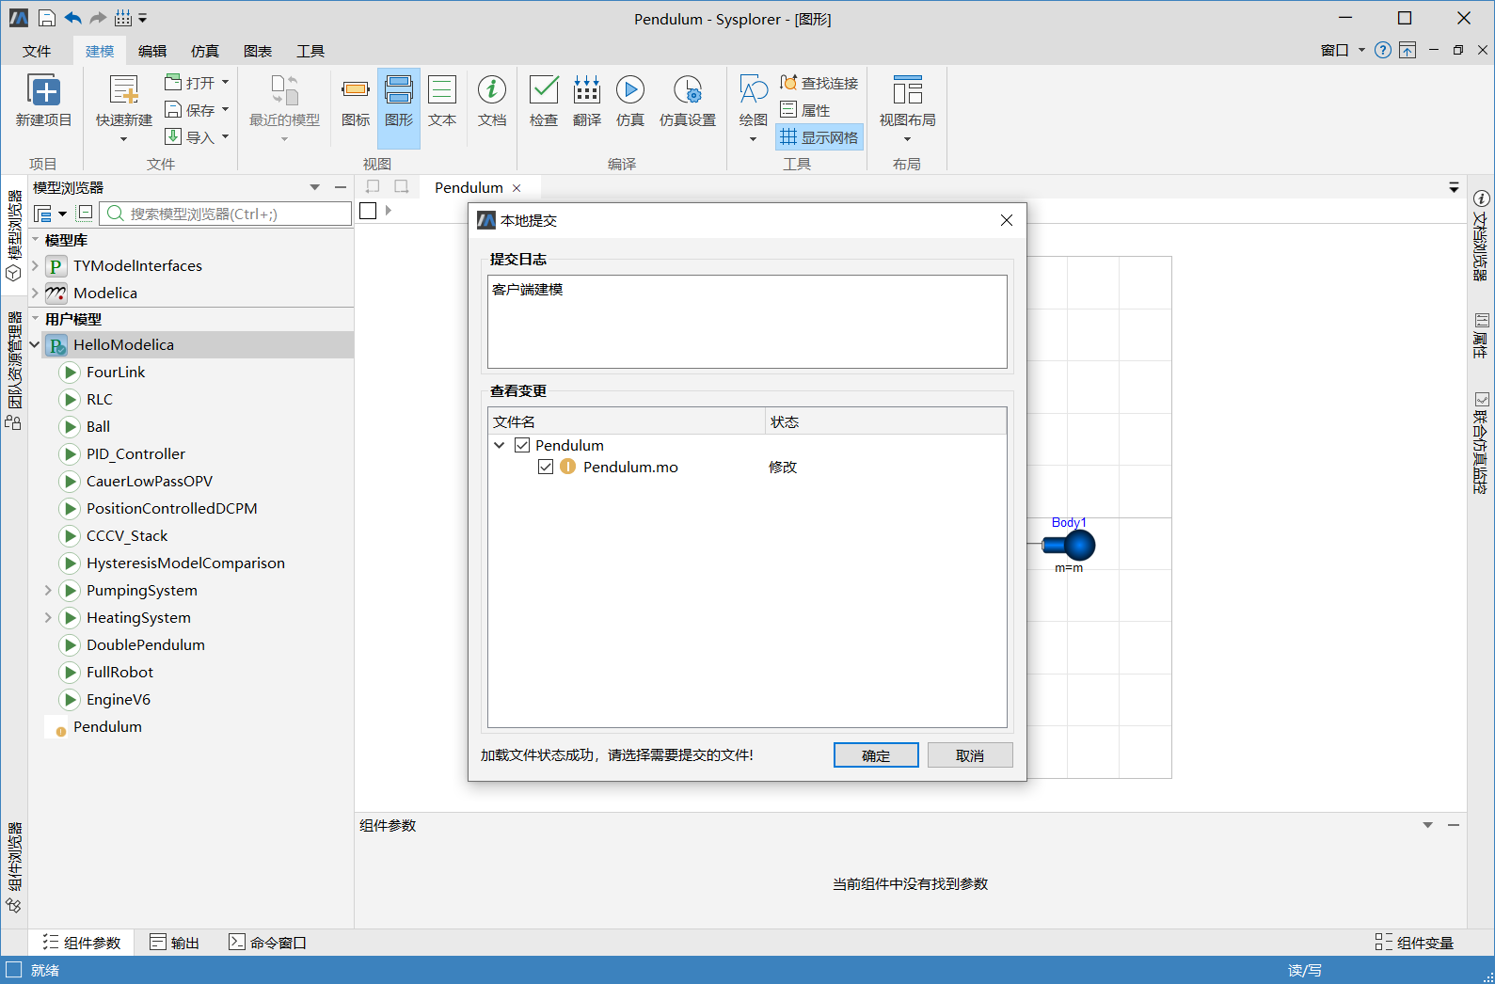Expand the TYModelInterfaces library
This screenshot has width=1495, height=984.
click(x=36, y=265)
